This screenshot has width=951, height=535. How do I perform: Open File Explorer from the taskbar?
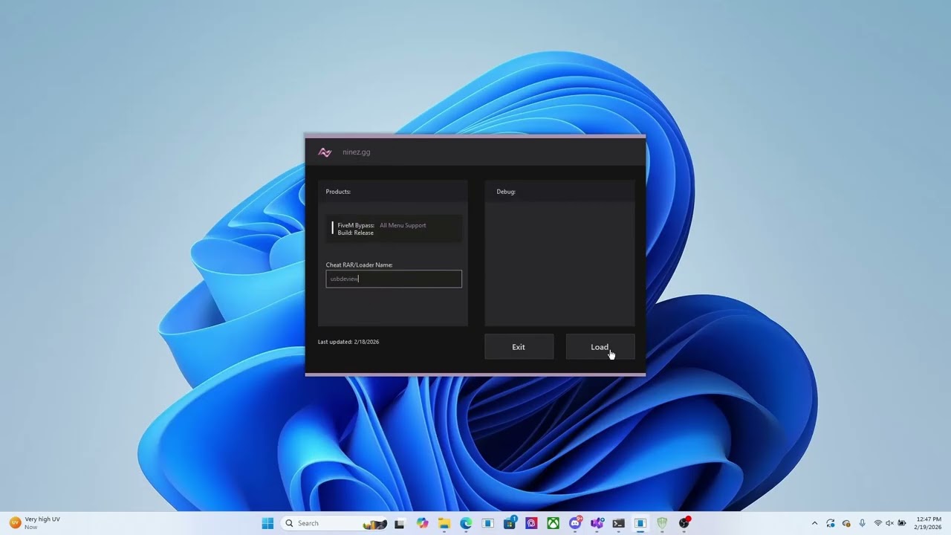444,523
